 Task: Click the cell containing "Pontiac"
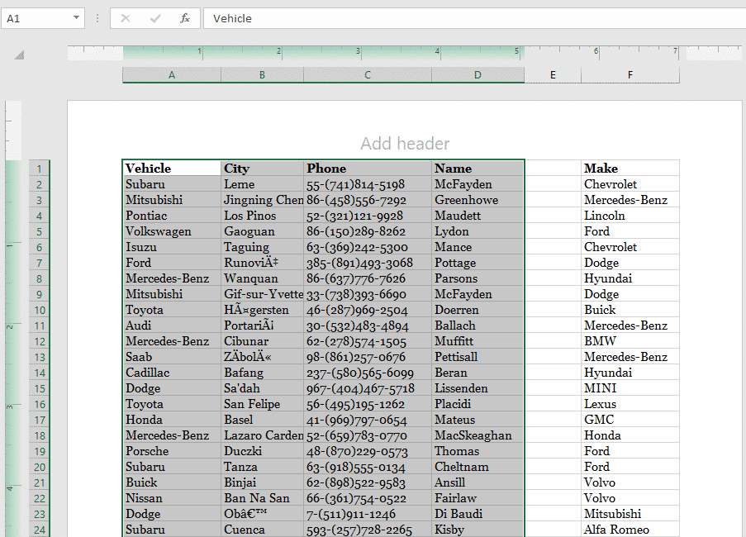pyautogui.click(x=172, y=216)
